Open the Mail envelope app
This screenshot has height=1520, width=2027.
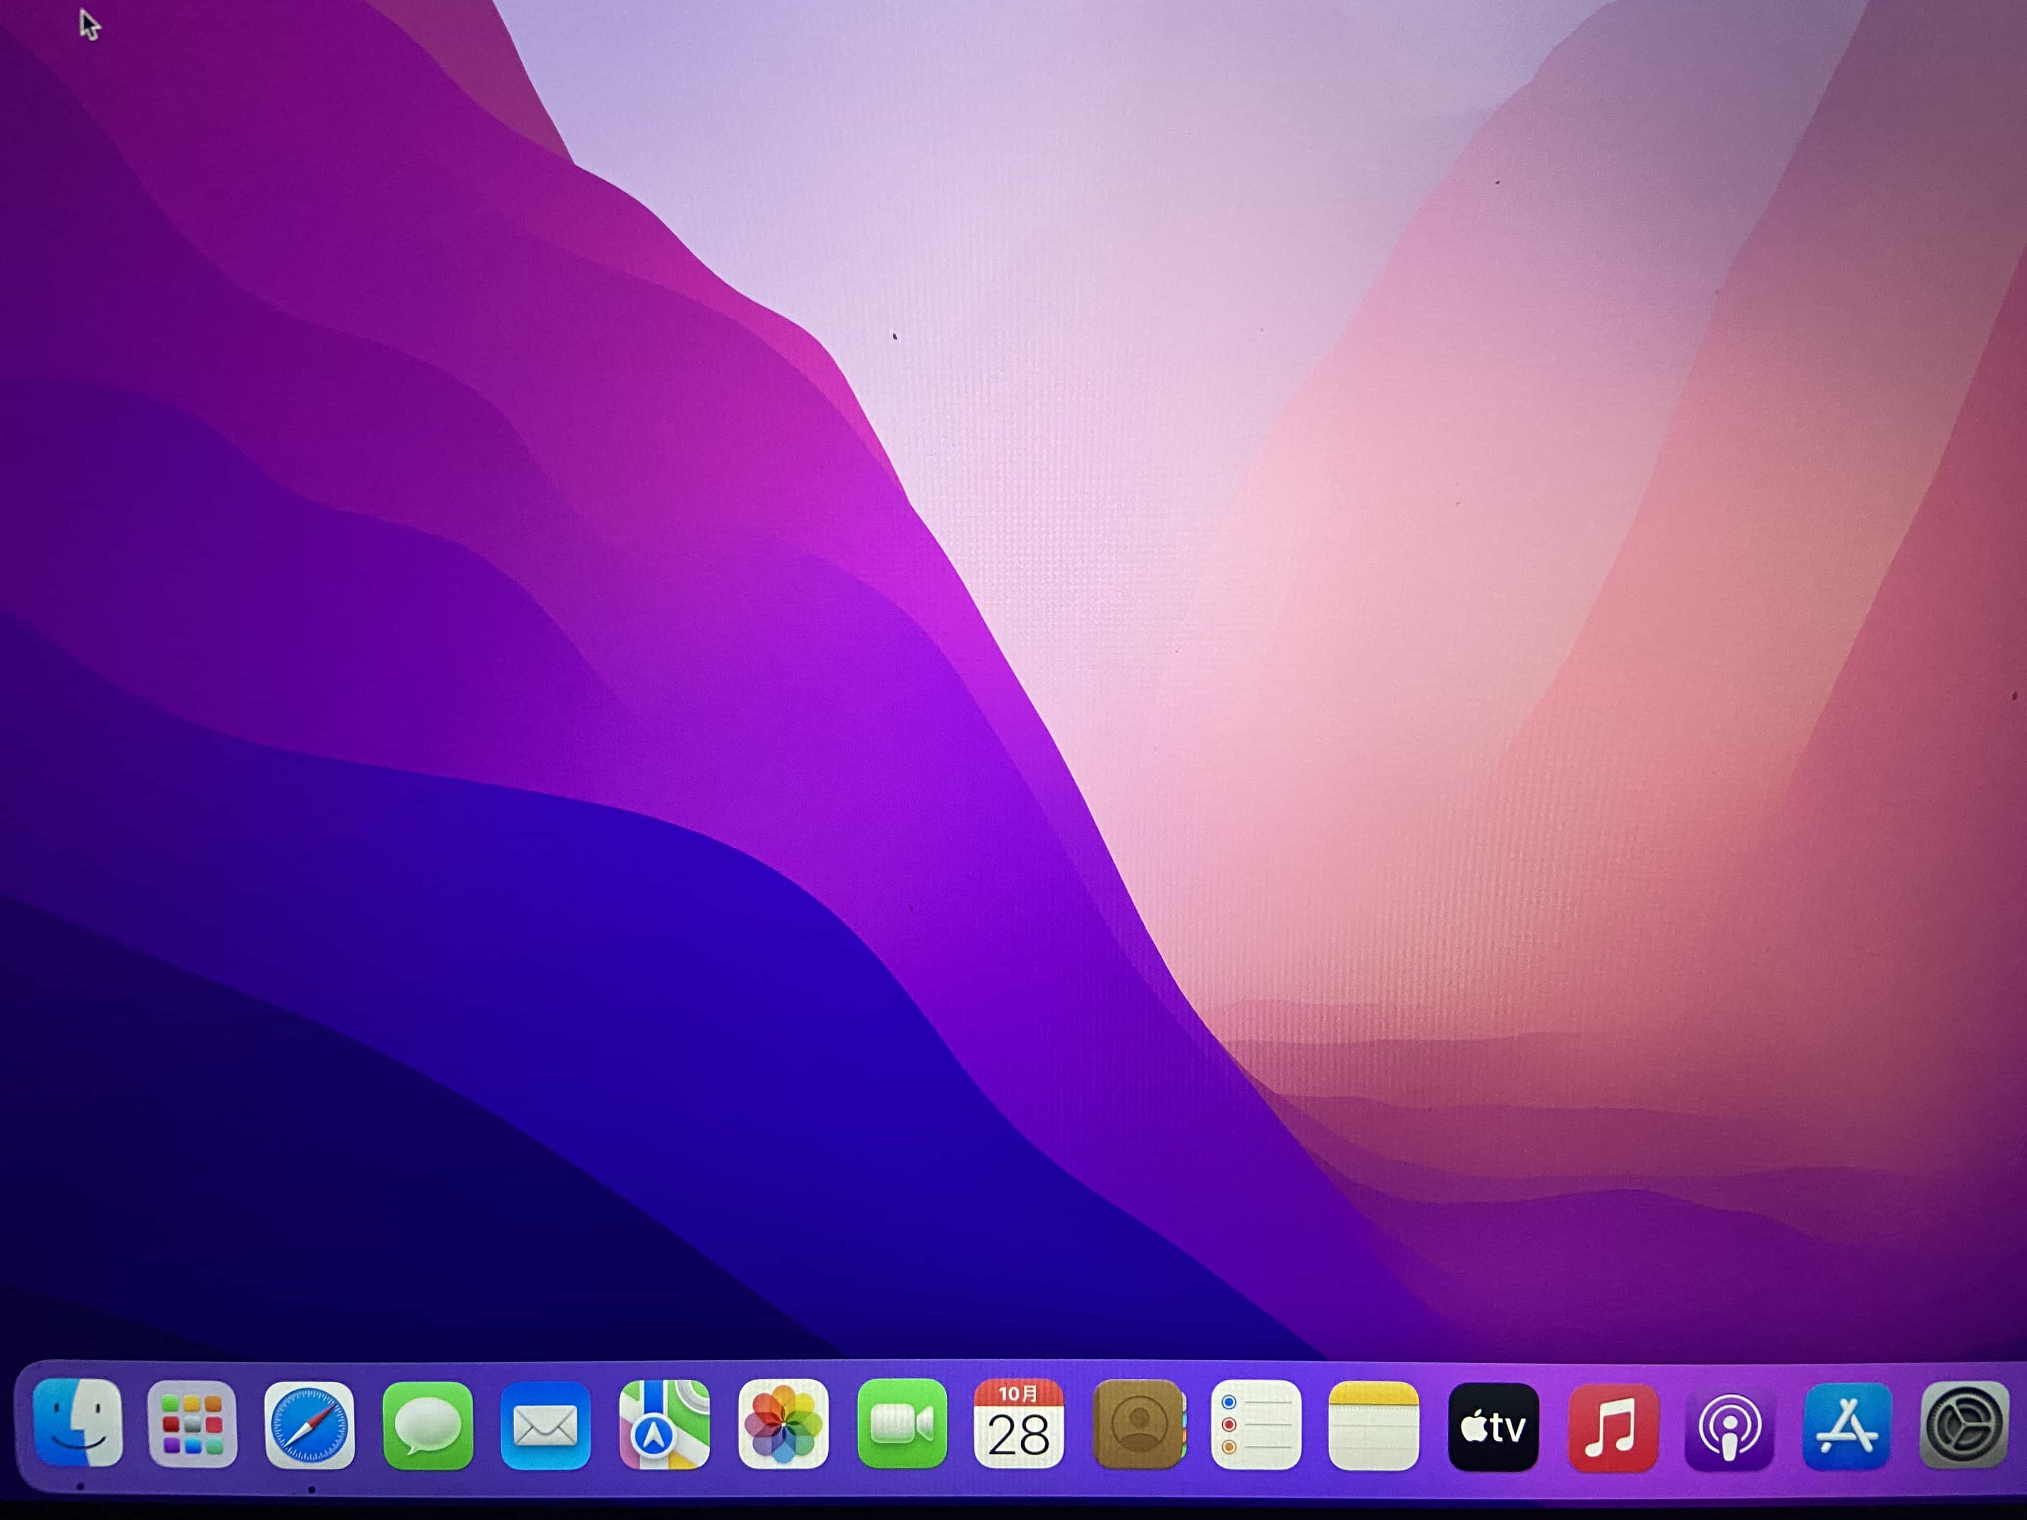(545, 1426)
